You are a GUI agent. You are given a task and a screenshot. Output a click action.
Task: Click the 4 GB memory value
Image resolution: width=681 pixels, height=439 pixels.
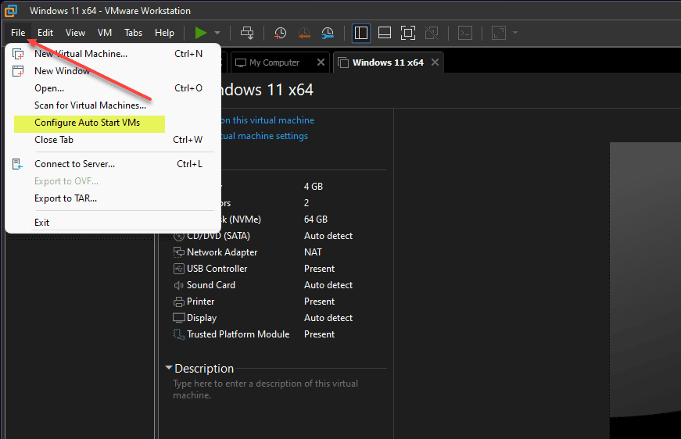tap(314, 187)
